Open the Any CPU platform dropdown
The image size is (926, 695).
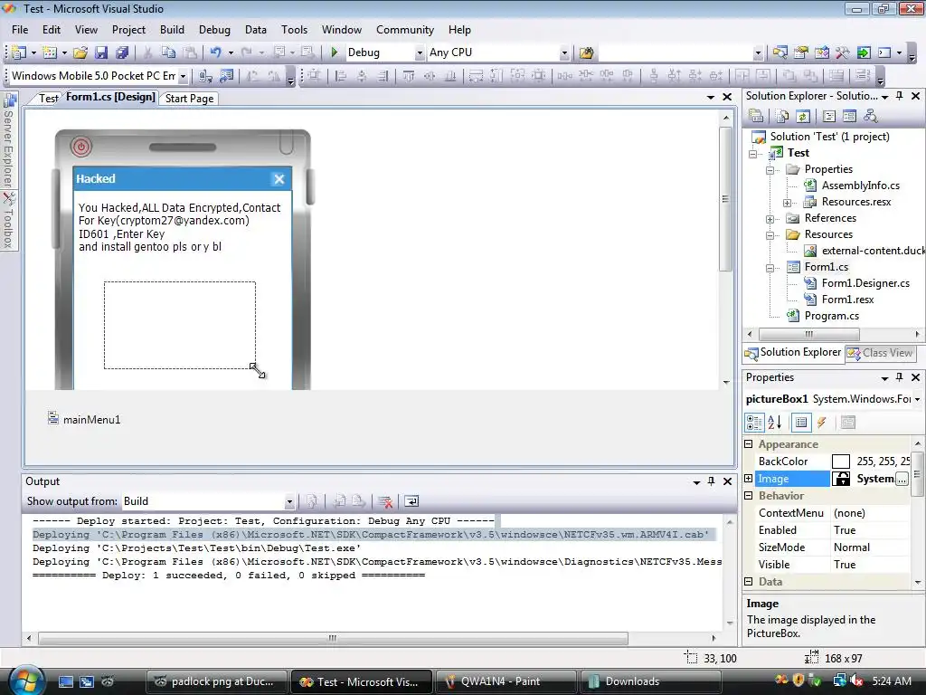tap(564, 53)
